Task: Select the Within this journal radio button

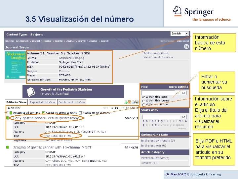Action: 143,101
